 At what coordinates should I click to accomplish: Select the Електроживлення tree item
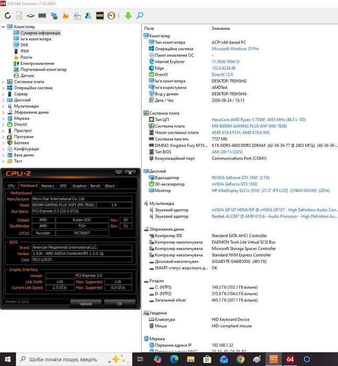point(37,63)
